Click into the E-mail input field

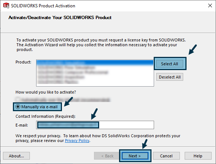coord(95,125)
